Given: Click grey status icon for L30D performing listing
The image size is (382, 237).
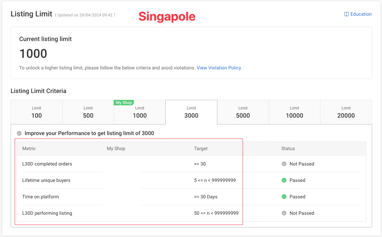Looking at the screenshot, I should (x=284, y=213).
